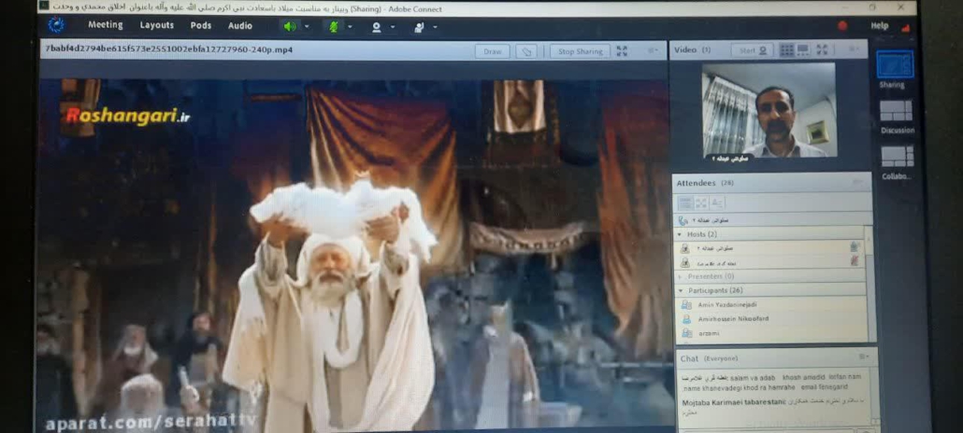Open the Layouts menu
Screen dimensions: 963x433
157,25
